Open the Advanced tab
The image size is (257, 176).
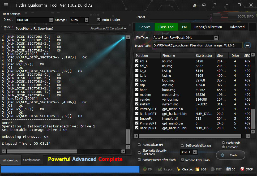click(x=237, y=27)
